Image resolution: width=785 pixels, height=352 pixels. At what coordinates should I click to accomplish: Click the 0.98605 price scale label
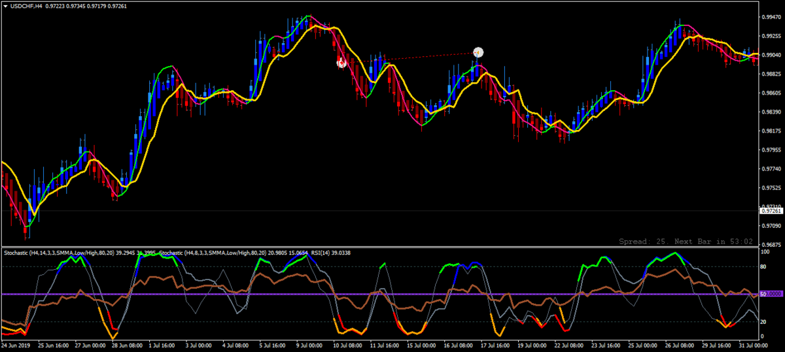[772, 93]
